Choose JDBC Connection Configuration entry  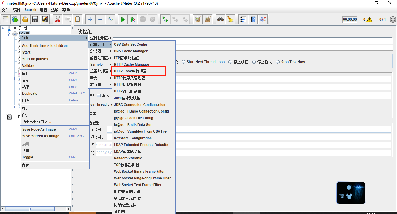click(144, 105)
